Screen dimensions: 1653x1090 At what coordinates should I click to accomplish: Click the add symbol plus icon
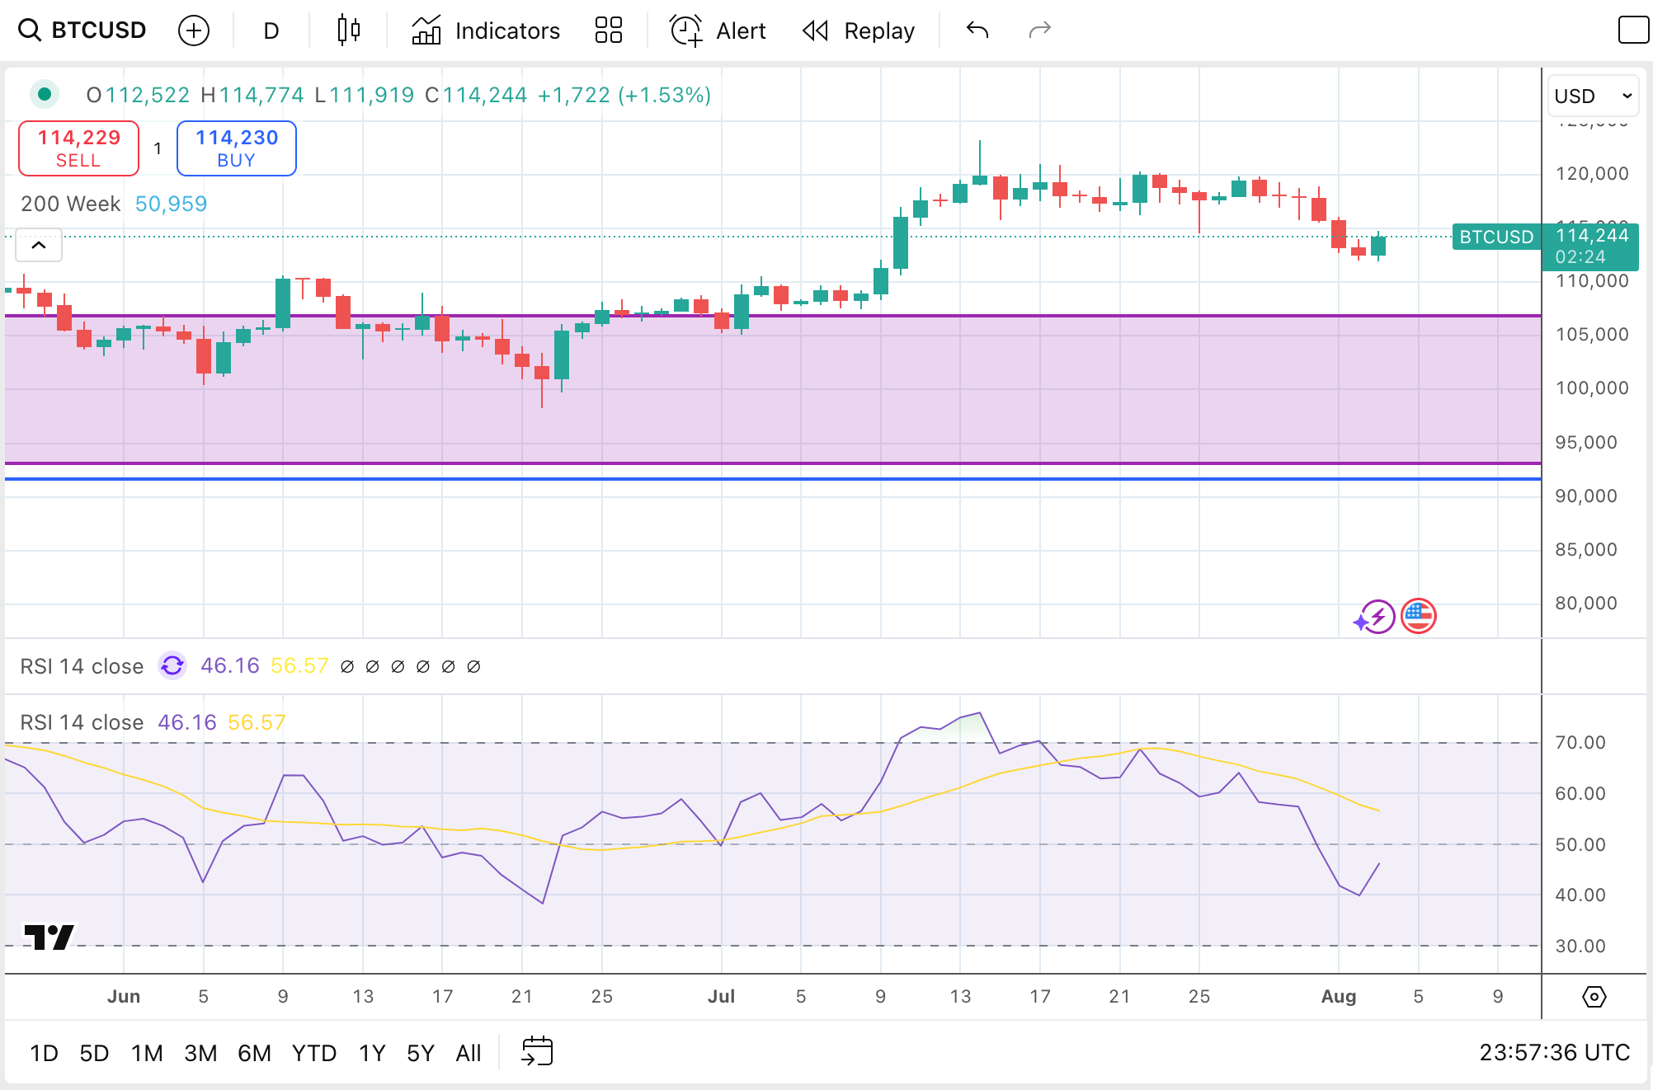pyautogui.click(x=194, y=31)
